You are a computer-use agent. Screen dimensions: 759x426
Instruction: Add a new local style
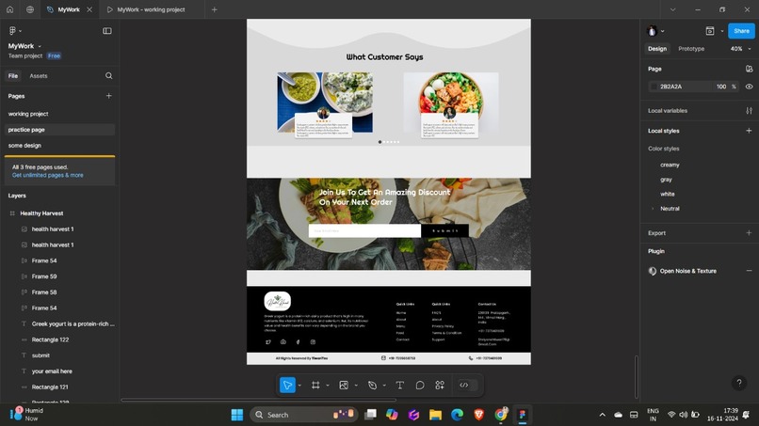coord(749,131)
